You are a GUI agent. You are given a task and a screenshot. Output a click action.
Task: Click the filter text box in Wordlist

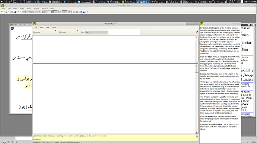coord(124,32)
